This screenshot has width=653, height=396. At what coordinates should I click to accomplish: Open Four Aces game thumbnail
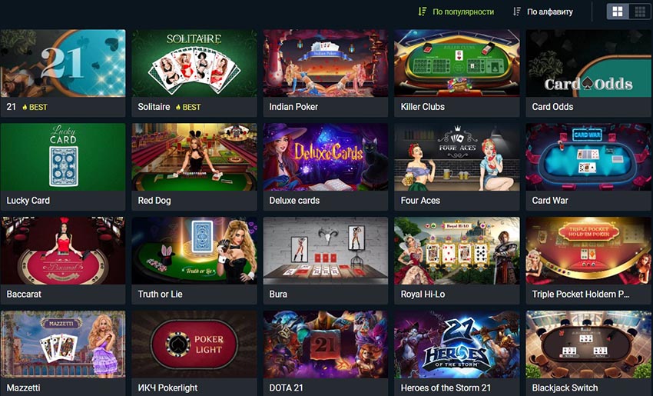(x=457, y=157)
